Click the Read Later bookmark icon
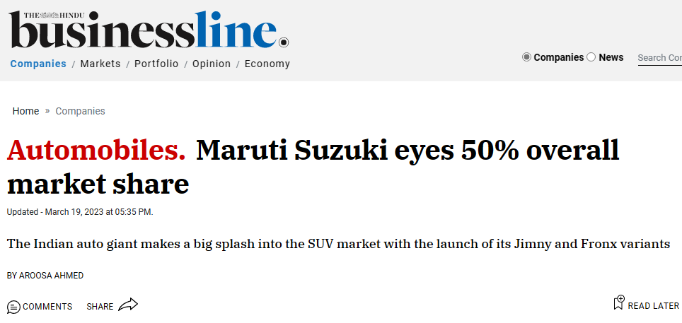The height and width of the screenshot is (323, 682). pyautogui.click(x=618, y=303)
